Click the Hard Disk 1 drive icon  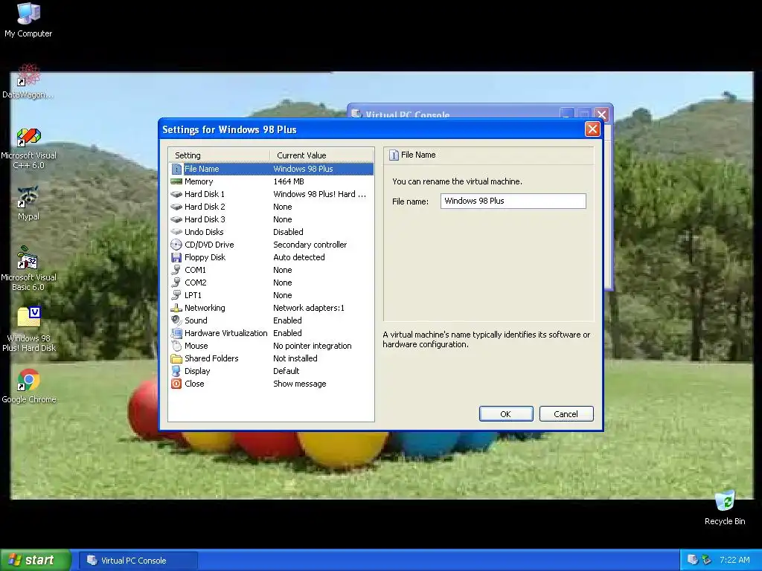tap(176, 194)
